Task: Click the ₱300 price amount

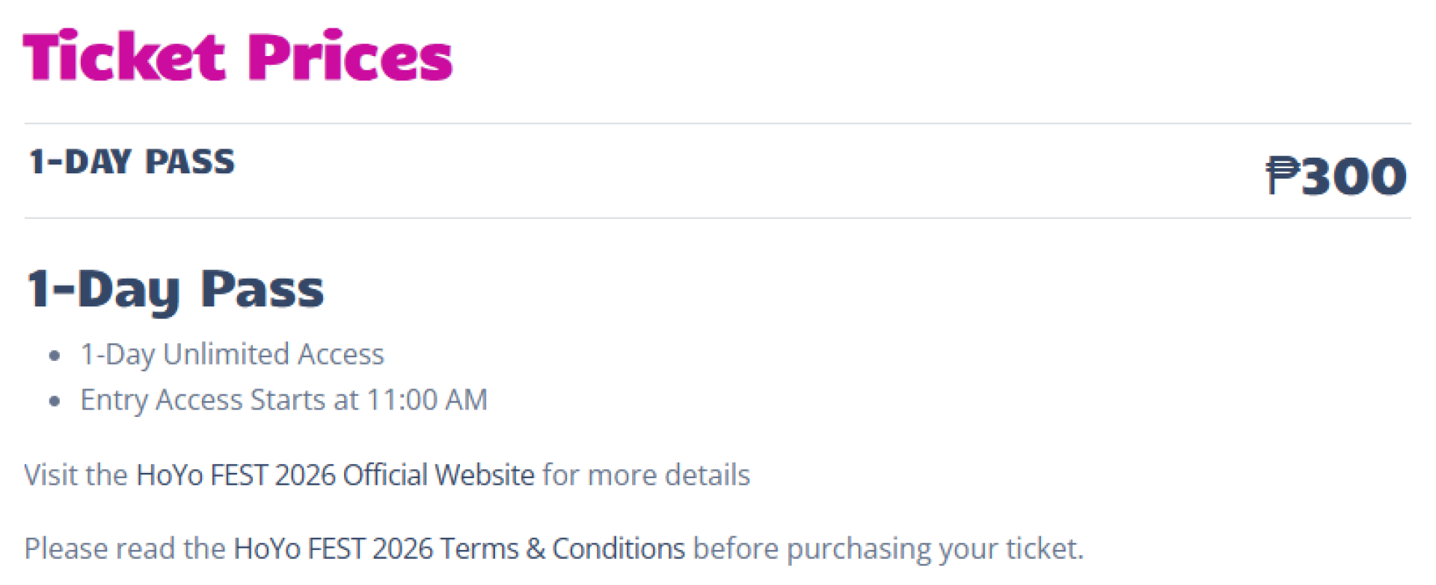Action: (x=1337, y=176)
